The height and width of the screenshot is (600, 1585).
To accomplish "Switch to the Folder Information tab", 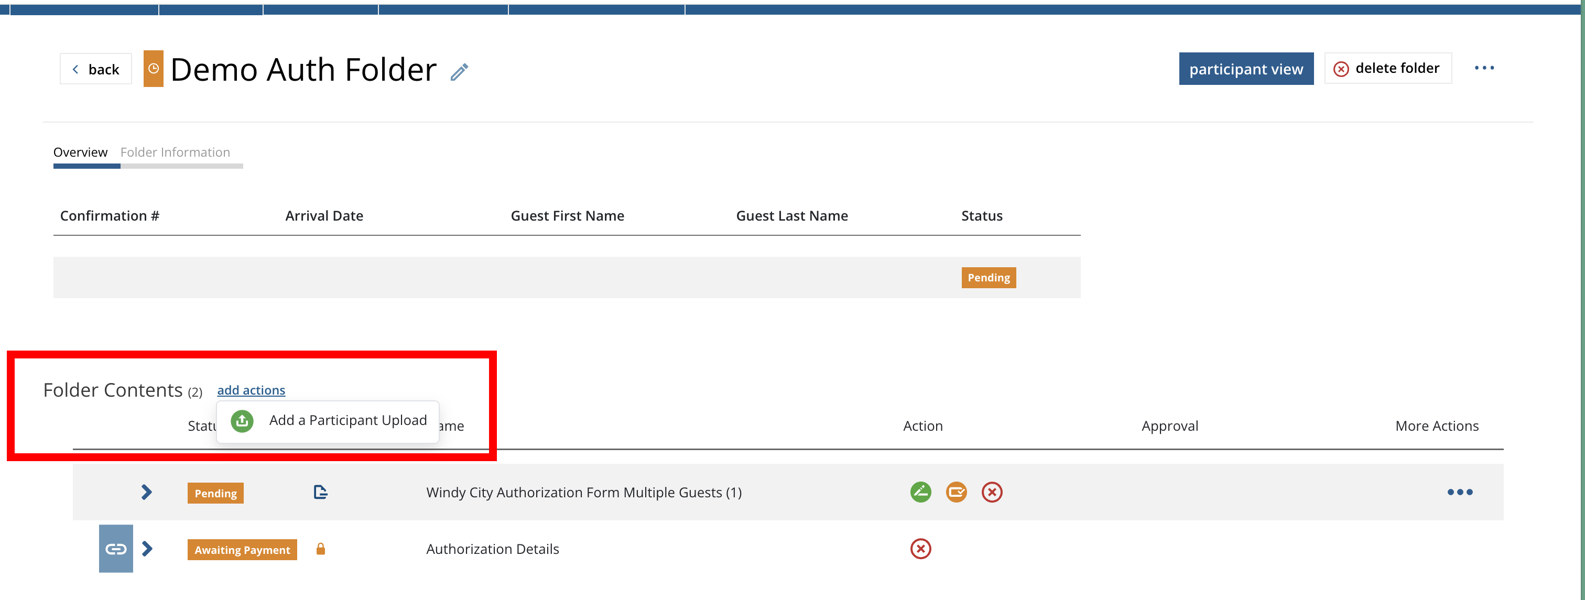I will 175,151.
